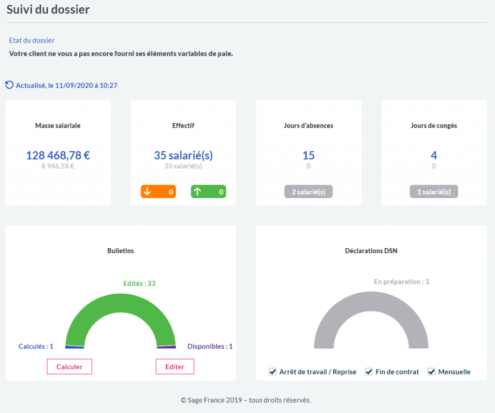Click the 2 salarié(s) absences badge
The width and height of the screenshot is (495, 413).
pos(308,191)
